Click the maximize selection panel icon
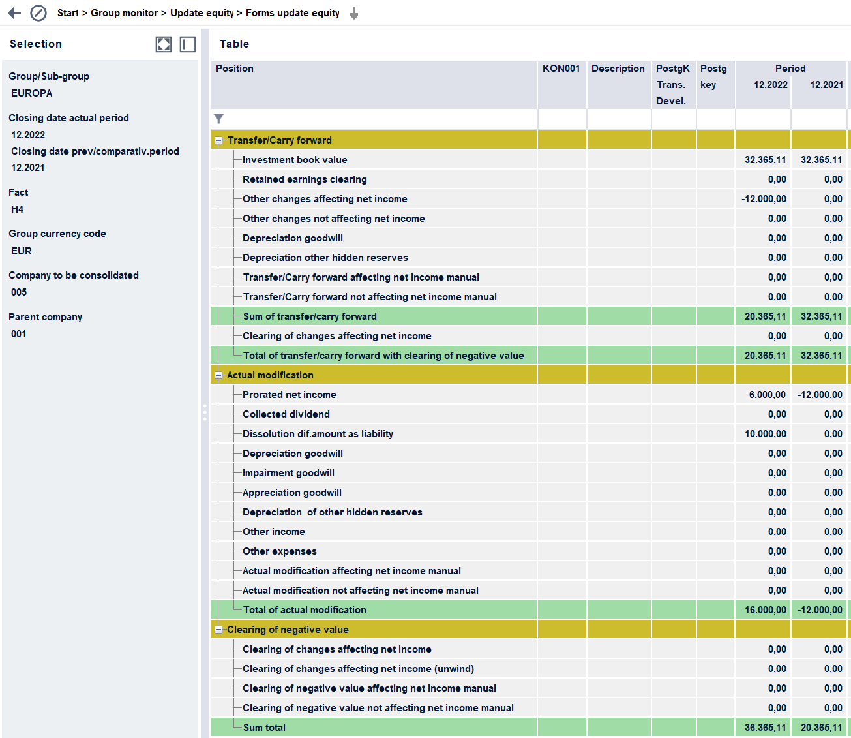The width and height of the screenshot is (851, 738). point(164,44)
